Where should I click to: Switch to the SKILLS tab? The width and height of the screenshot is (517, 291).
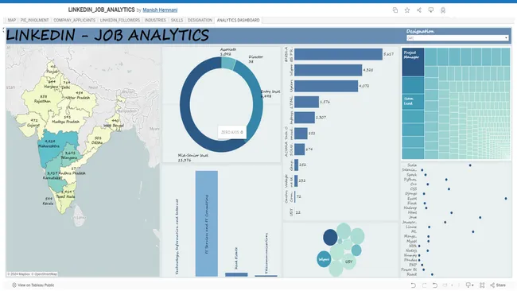point(177,20)
